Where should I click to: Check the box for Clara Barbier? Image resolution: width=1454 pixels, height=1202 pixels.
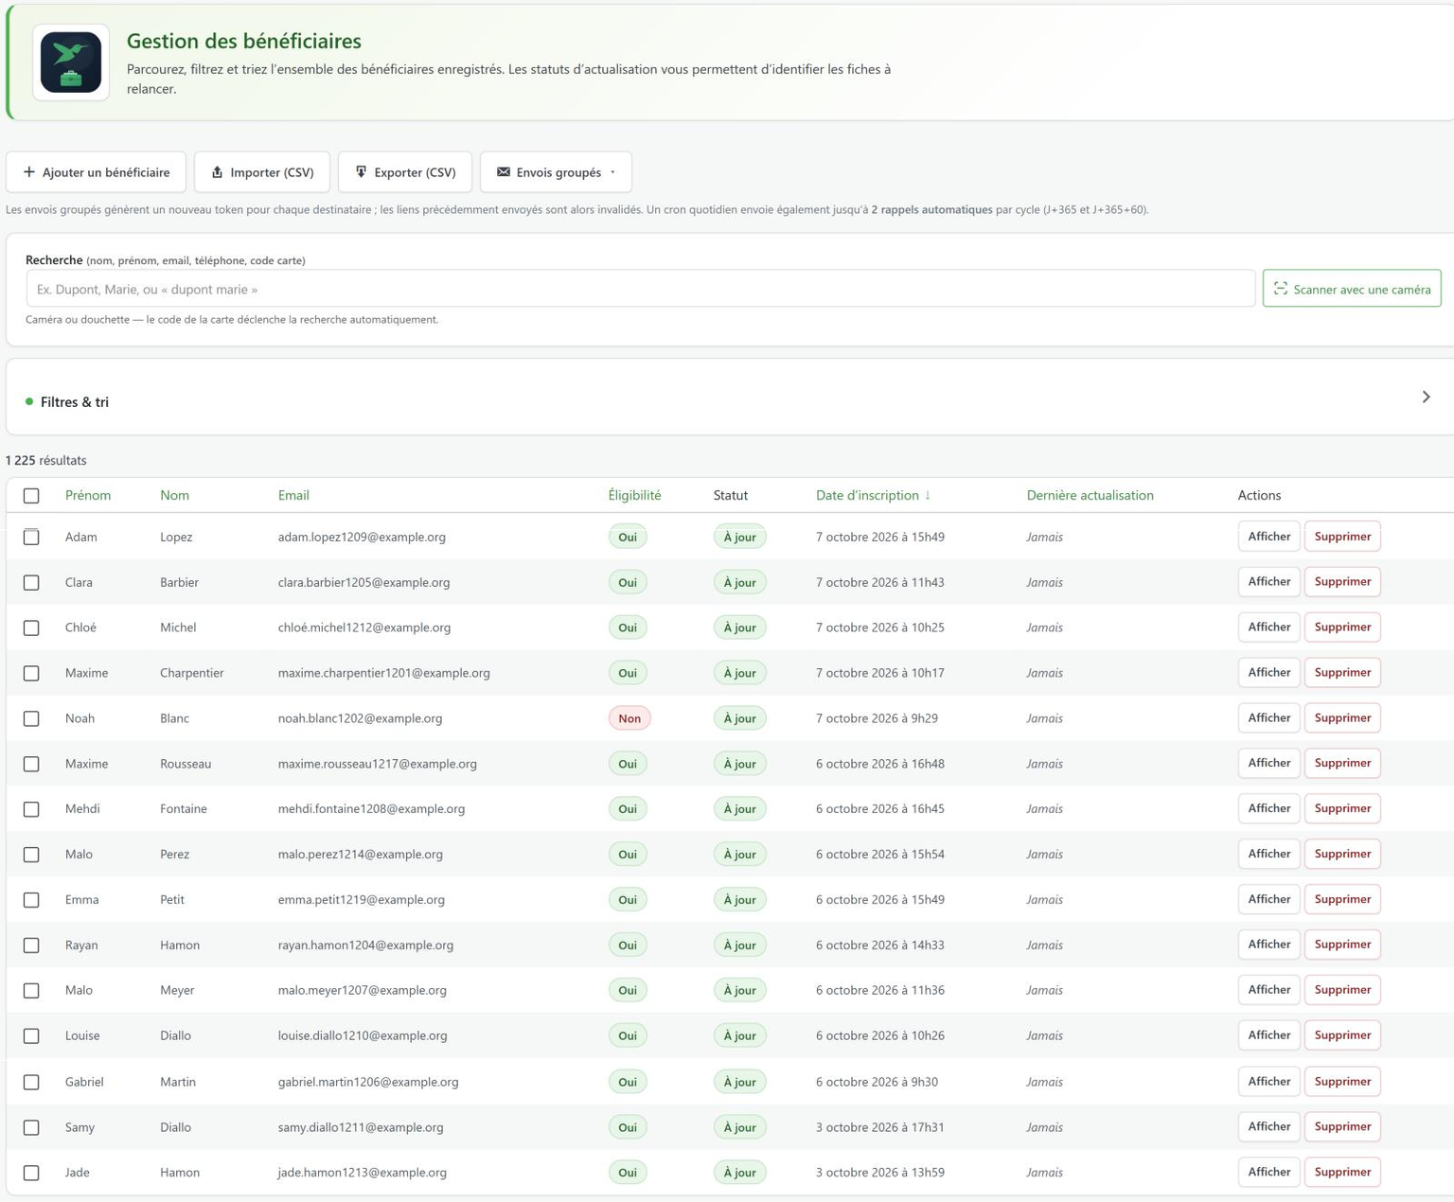pos(31,582)
